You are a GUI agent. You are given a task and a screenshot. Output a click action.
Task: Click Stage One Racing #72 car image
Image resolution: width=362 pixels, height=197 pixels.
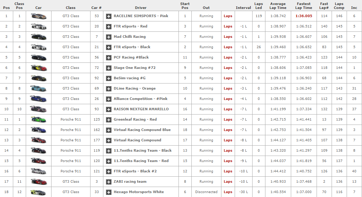pos(38,68)
